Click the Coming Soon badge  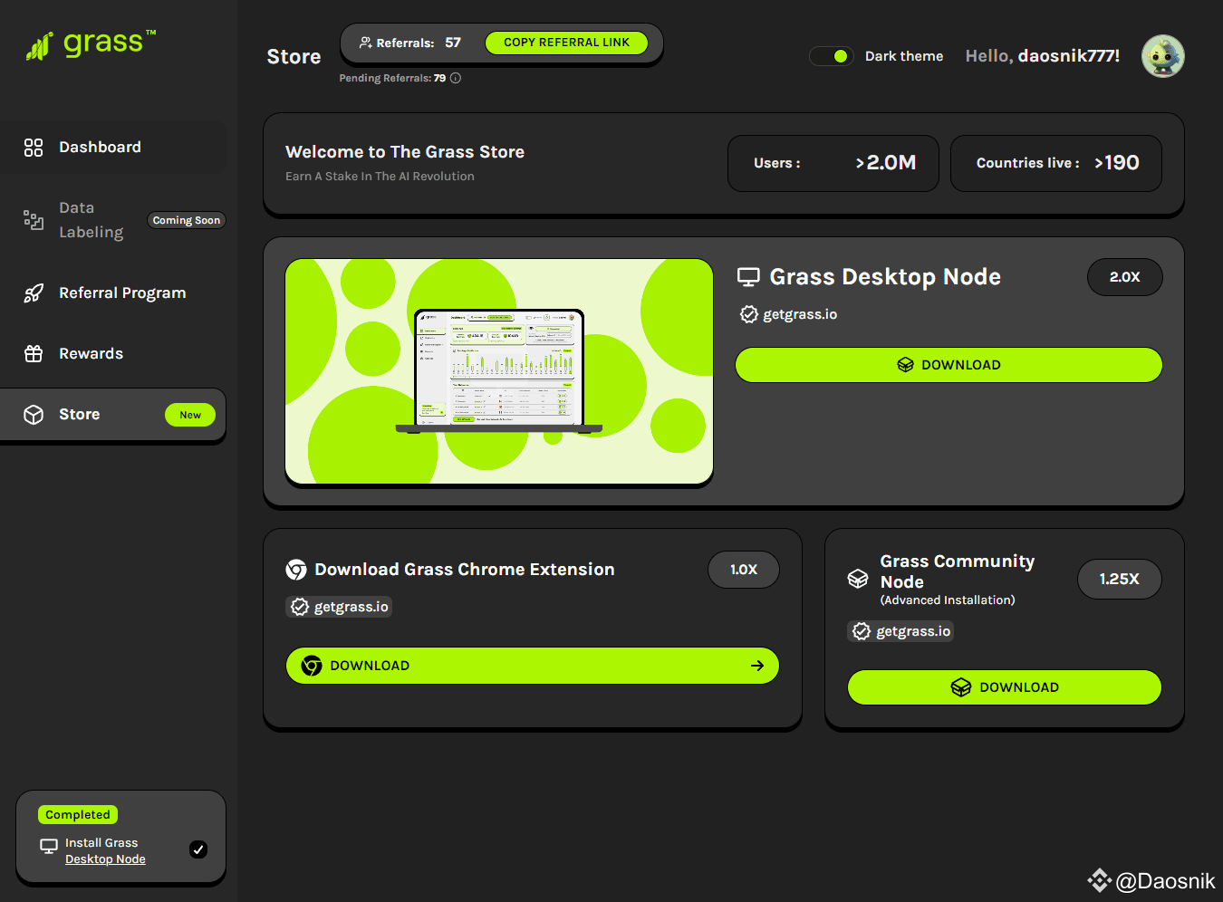[x=186, y=220]
